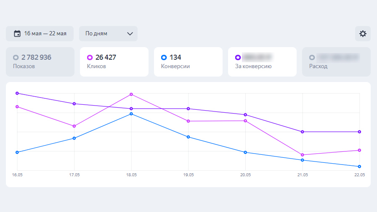Expand the chevron arrow next to По дням
Screen dimensions: 377x212
coord(130,34)
